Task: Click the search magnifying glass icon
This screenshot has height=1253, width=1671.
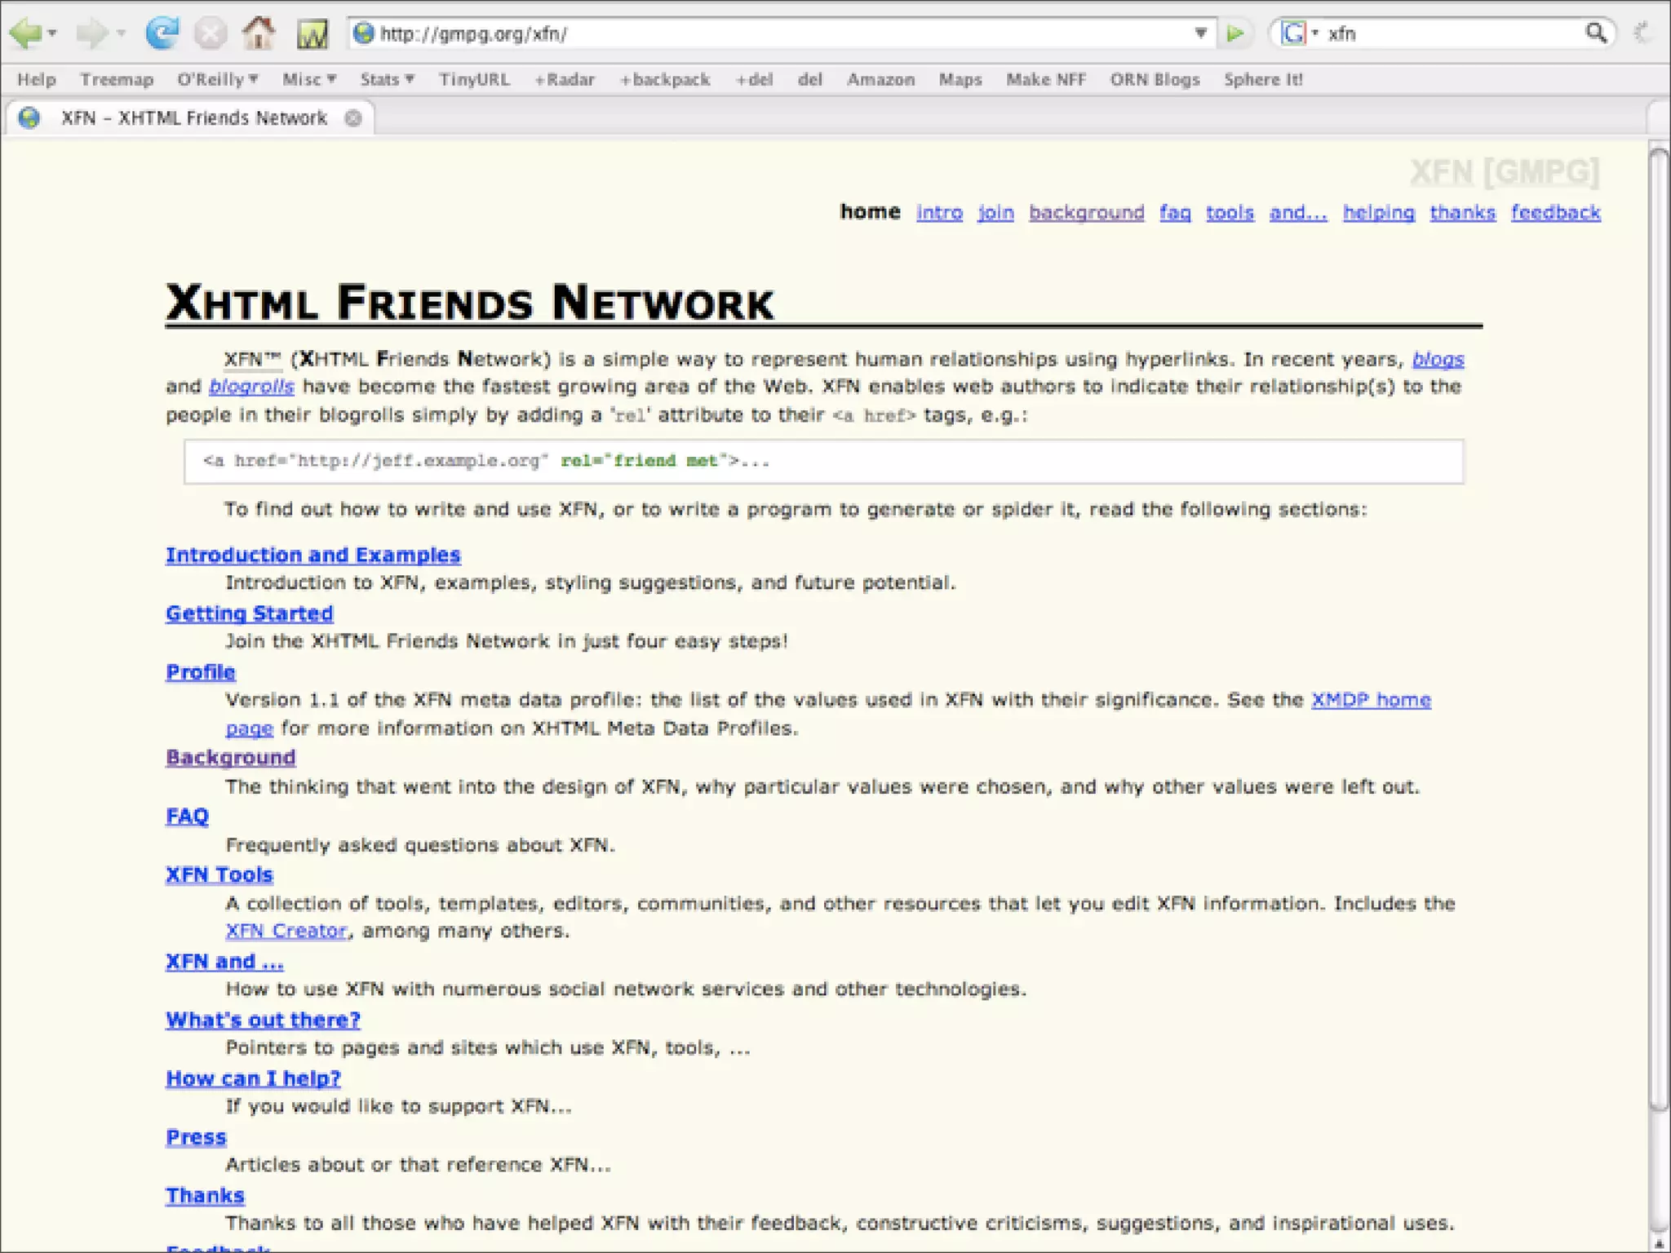Action: coord(1595,33)
